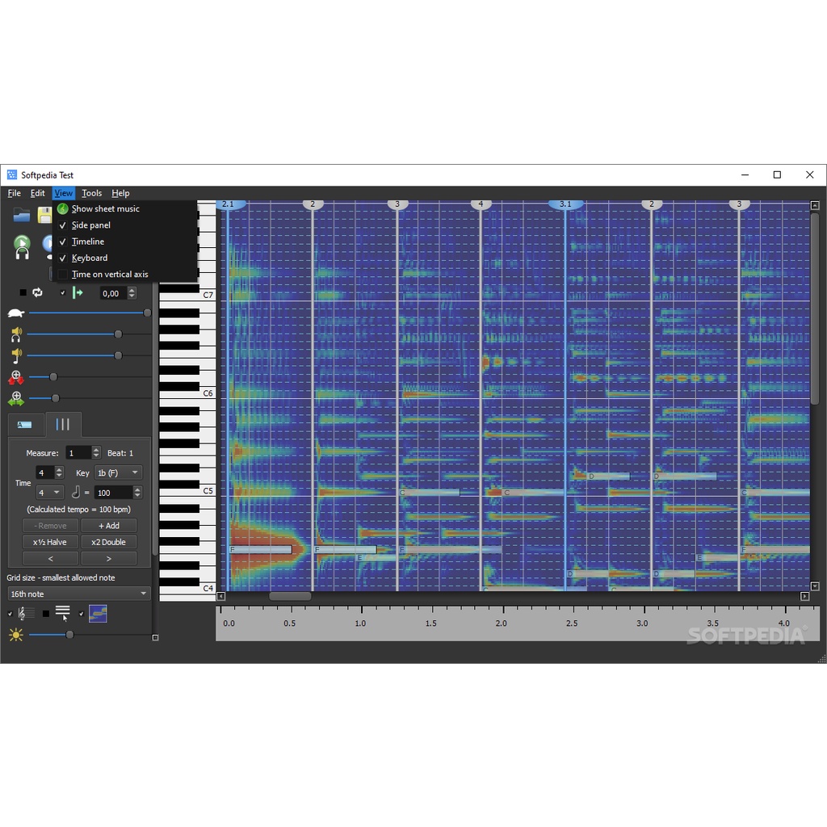
Task: Click the turtle playback speed slider
Action: pyautogui.click(x=87, y=313)
